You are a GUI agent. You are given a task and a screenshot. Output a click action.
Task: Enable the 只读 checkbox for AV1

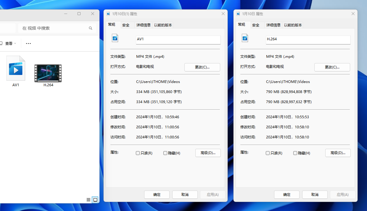pyautogui.click(x=138, y=153)
